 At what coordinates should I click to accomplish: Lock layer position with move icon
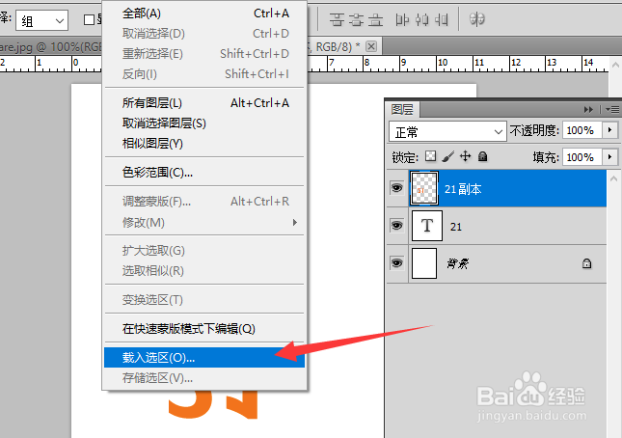click(x=466, y=156)
